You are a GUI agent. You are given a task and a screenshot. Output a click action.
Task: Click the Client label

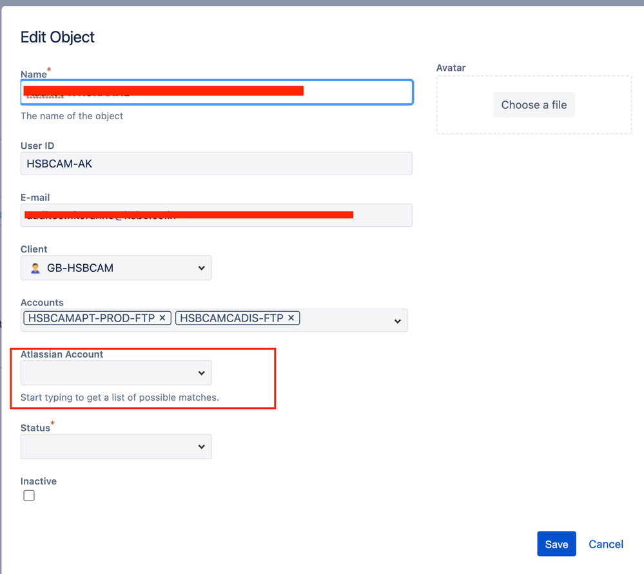34,249
